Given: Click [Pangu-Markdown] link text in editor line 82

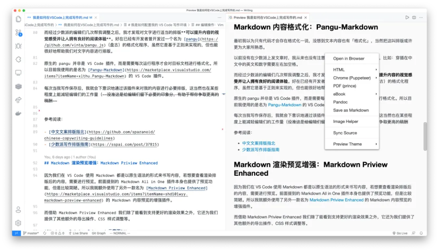Looking at the screenshot, I should 106,69.
